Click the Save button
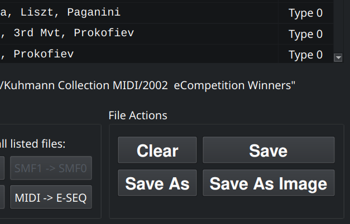The width and height of the screenshot is (350, 224). pyautogui.click(x=268, y=150)
